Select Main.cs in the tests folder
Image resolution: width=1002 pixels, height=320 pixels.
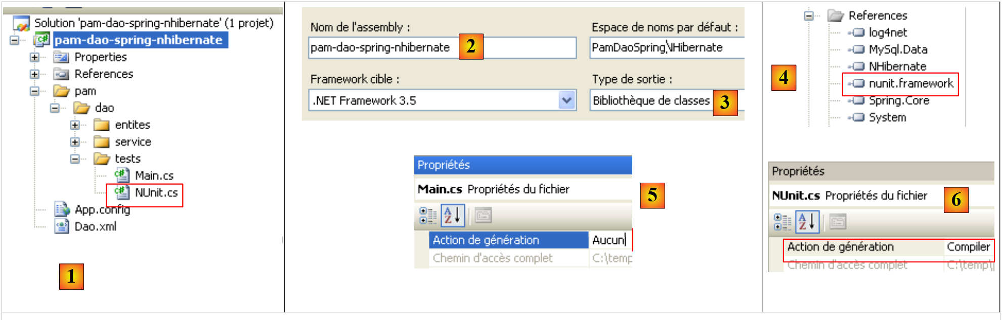[154, 176]
